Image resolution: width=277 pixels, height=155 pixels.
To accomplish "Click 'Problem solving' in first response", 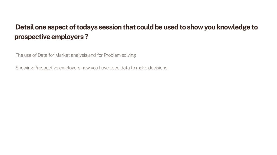I will click(x=120, y=55).
